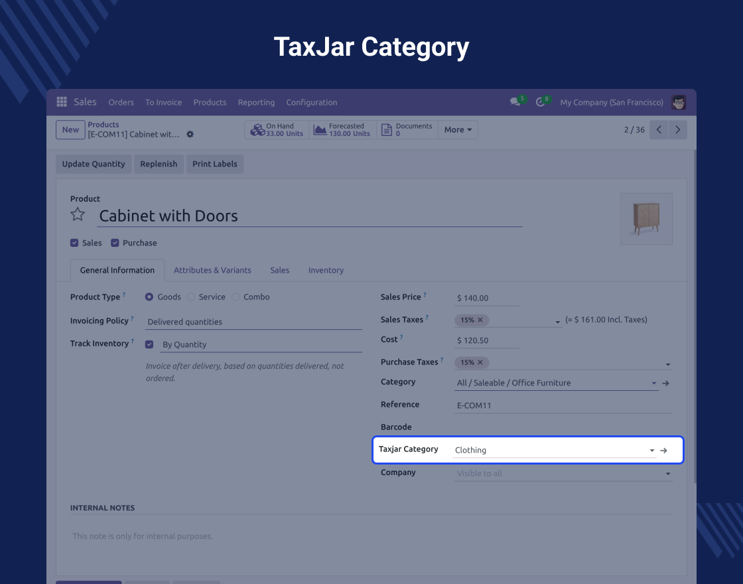Viewport: 743px width, 584px height.
Task: Show help tooltip for Sales Taxes
Action: (427, 317)
